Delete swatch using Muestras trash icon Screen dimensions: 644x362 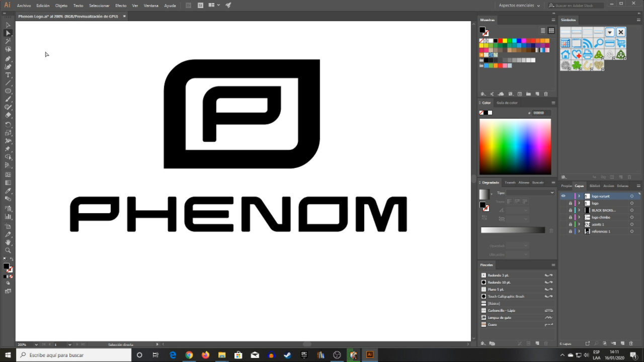click(546, 94)
